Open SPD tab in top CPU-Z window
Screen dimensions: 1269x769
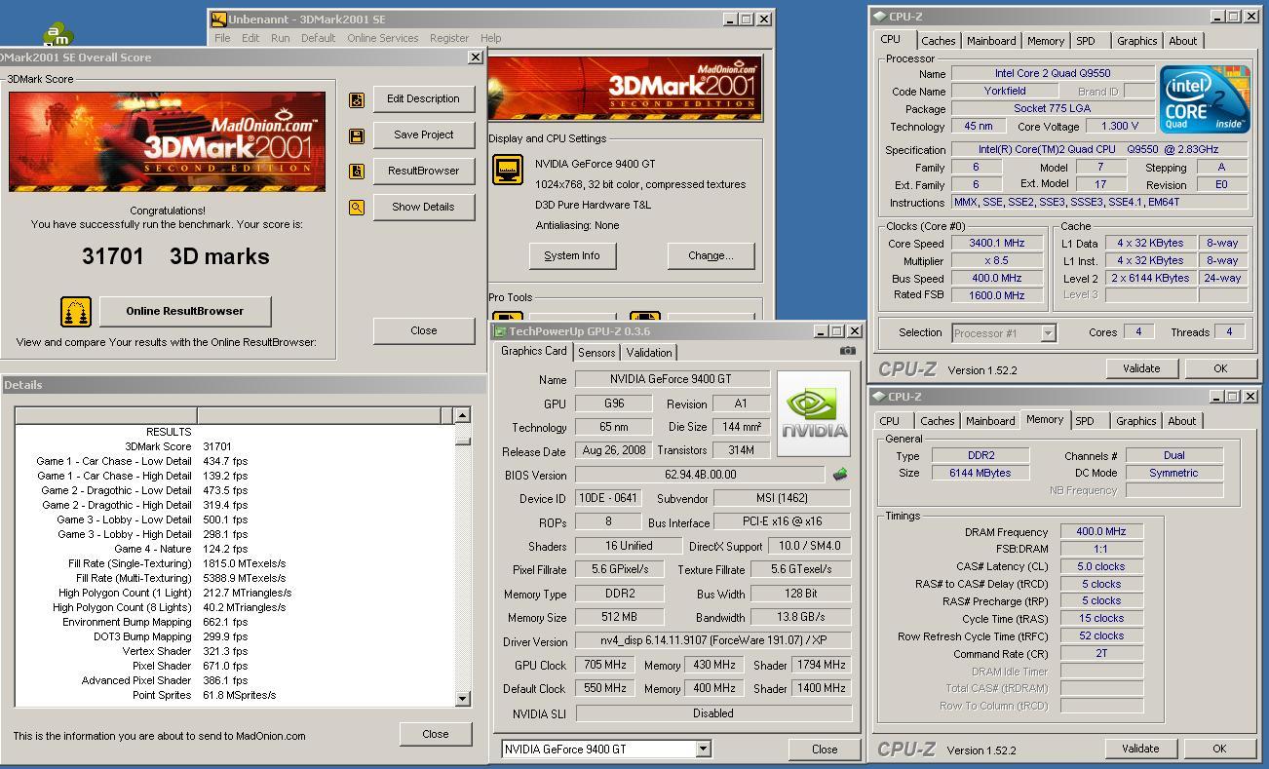point(1086,41)
